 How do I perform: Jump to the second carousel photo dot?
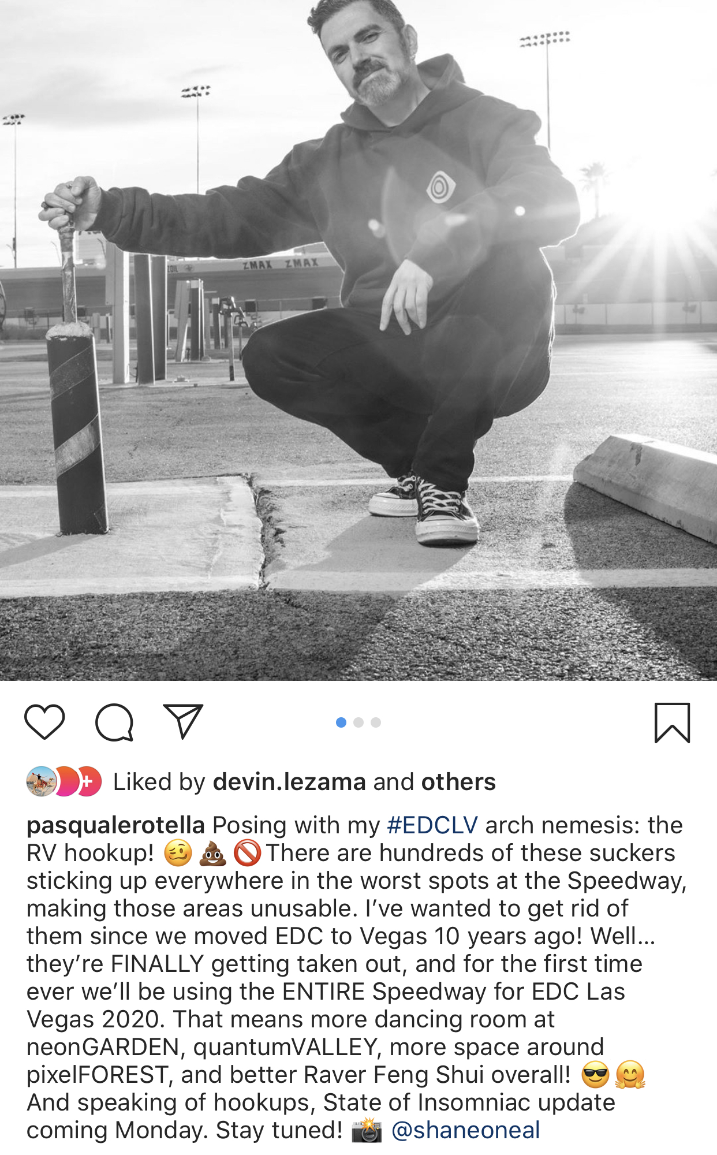click(358, 722)
